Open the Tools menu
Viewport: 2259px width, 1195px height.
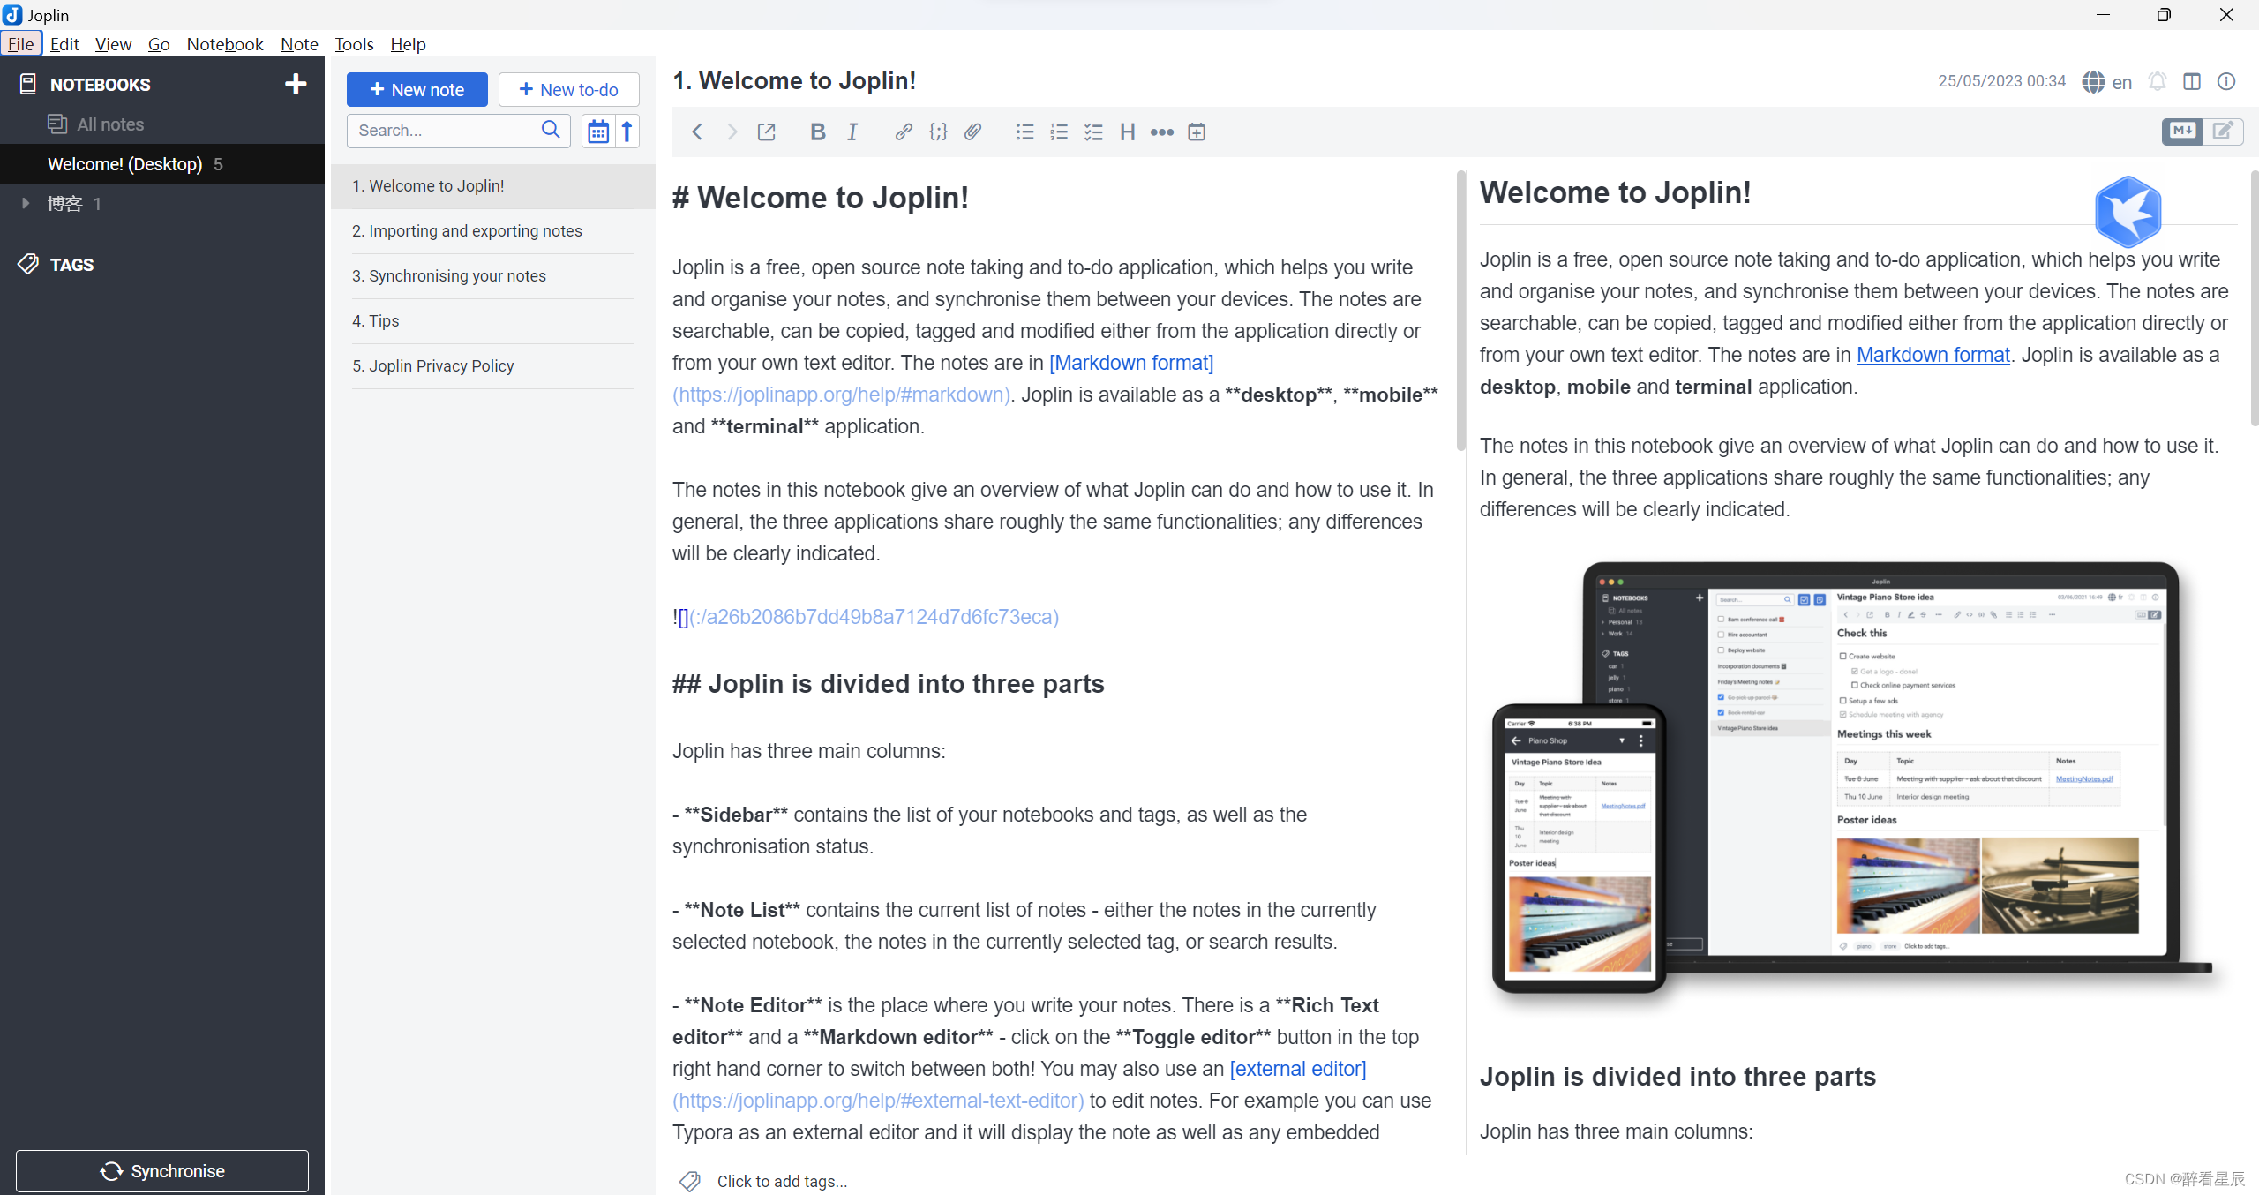pyautogui.click(x=354, y=44)
